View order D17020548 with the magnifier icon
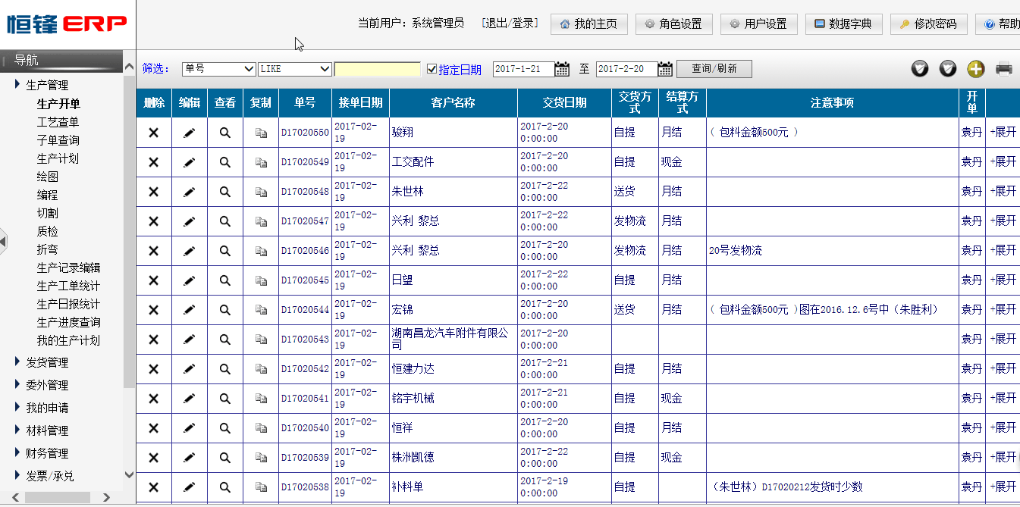 pyautogui.click(x=224, y=192)
